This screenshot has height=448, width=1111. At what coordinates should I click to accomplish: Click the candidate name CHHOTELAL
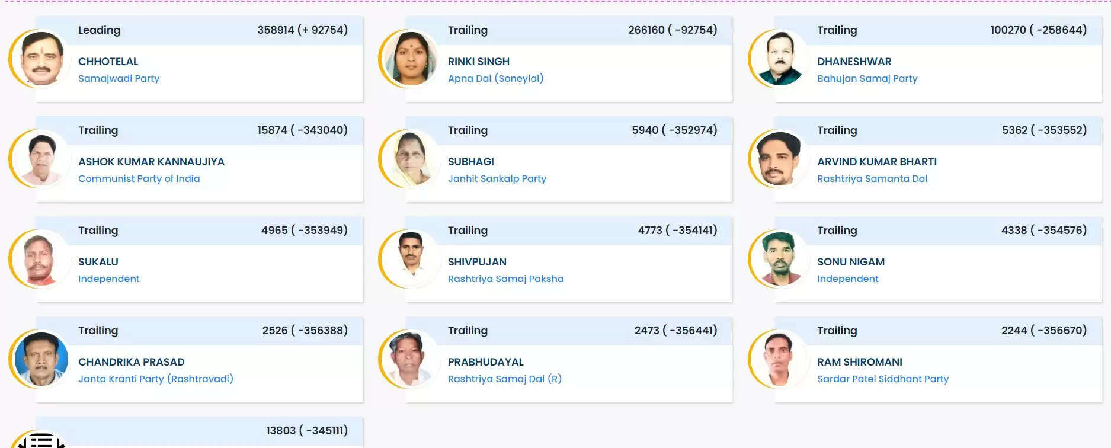pyautogui.click(x=108, y=61)
